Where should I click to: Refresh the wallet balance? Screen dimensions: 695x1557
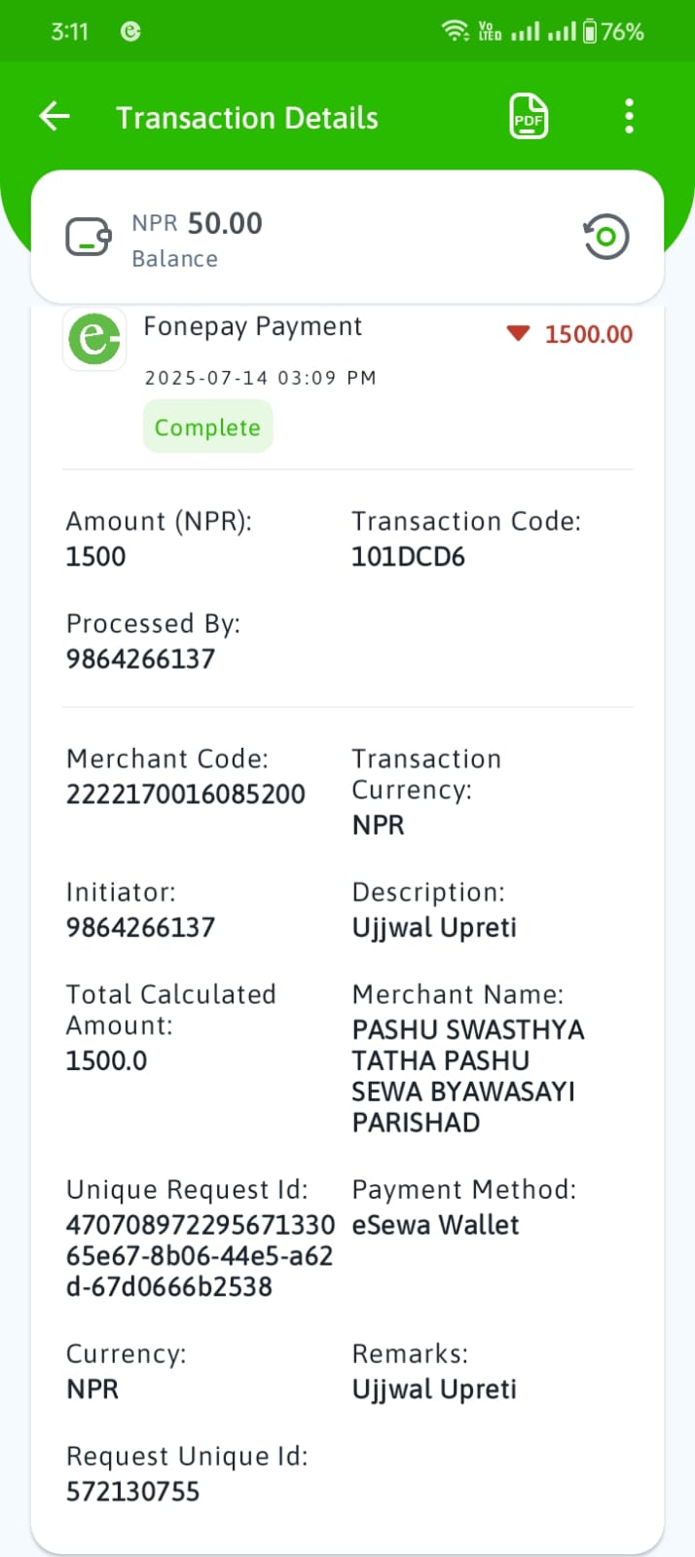606,237
